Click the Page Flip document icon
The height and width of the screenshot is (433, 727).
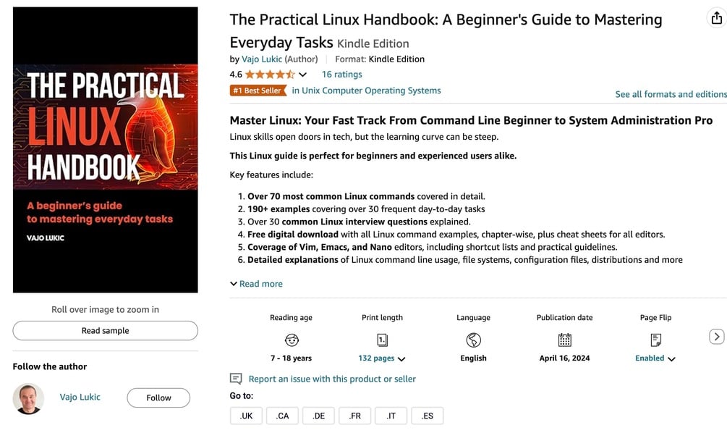pyautogui.click(x=655, y=340)
